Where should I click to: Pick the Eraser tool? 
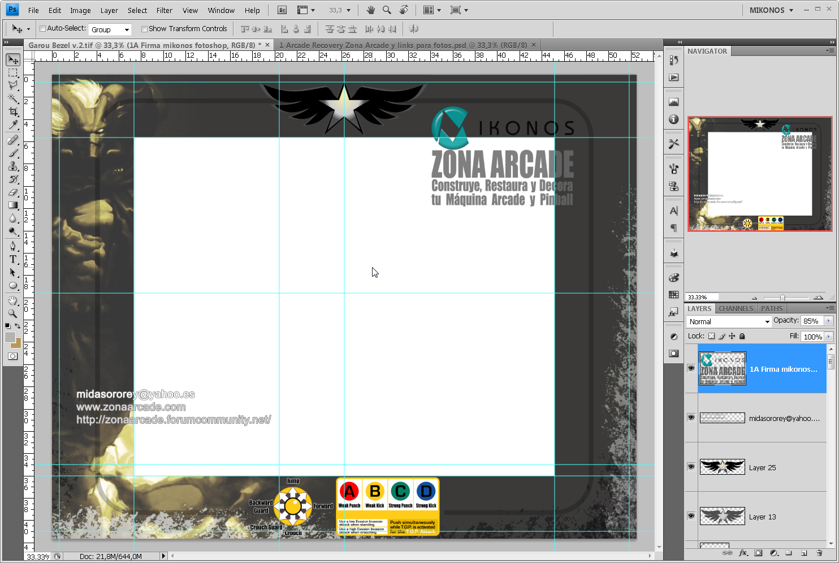point(13,192)
